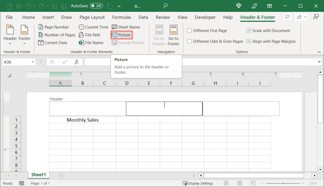Open the Footer dropdown menu

click(24, 35)
